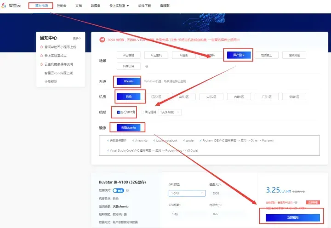The height and width of the screenshot is (228, 331).
Task: Open the 会员规则 notice
Action: pyautogui.click(x=51, y=81)
